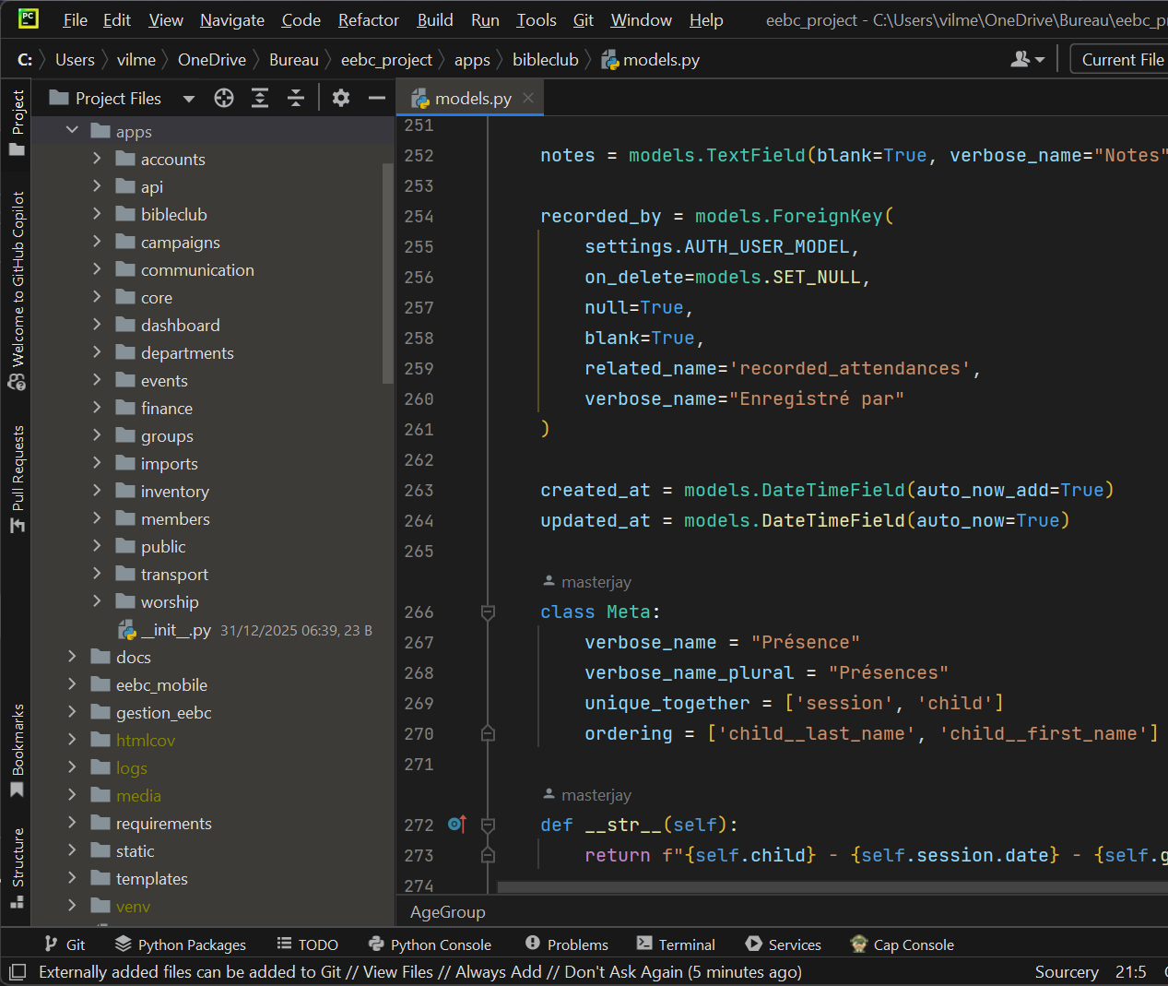Click the locate/select opened file target icon
Image resolution: width=1168 pixels, height=986 pixels.
224,98
